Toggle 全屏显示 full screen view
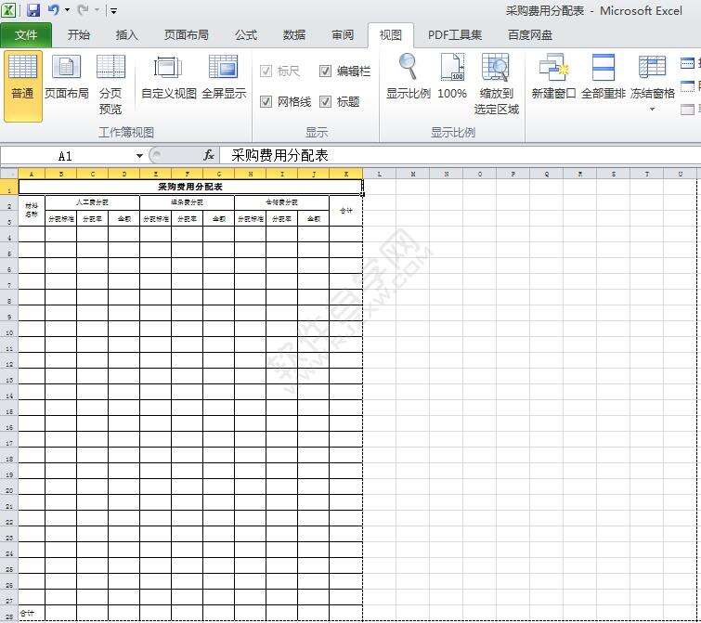 [224, 77]
